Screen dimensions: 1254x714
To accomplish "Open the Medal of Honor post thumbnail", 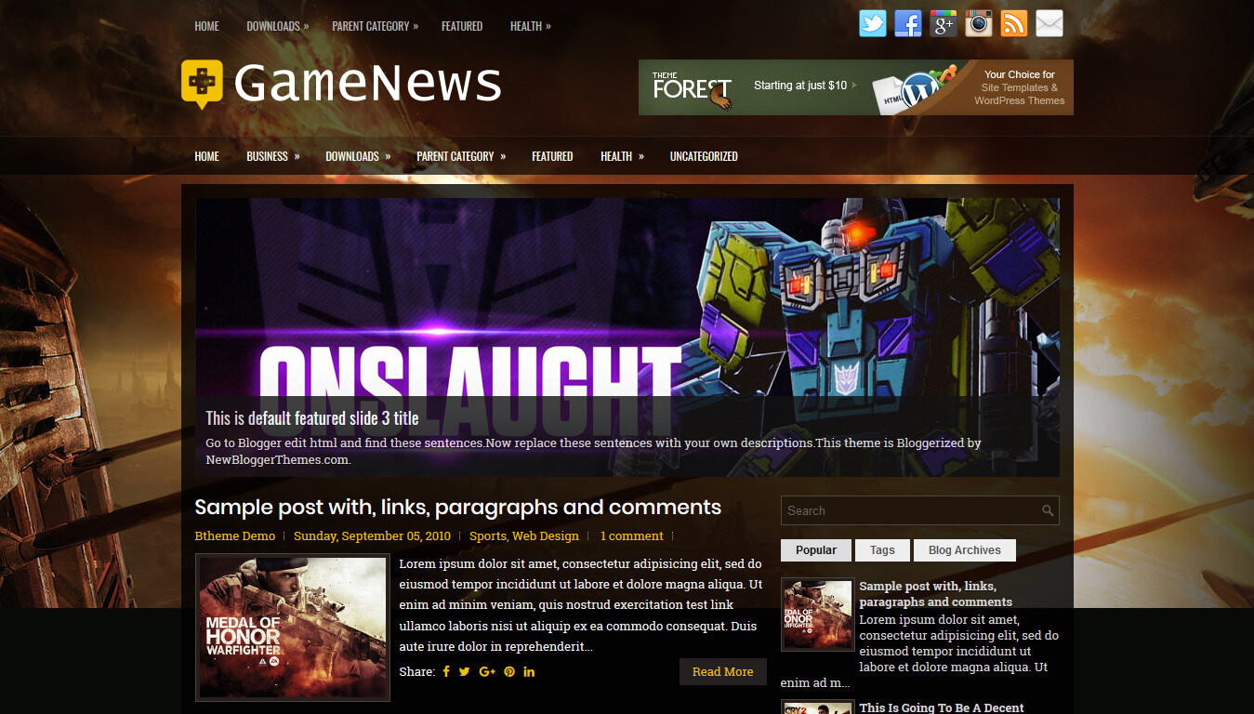I will point(292,628).
